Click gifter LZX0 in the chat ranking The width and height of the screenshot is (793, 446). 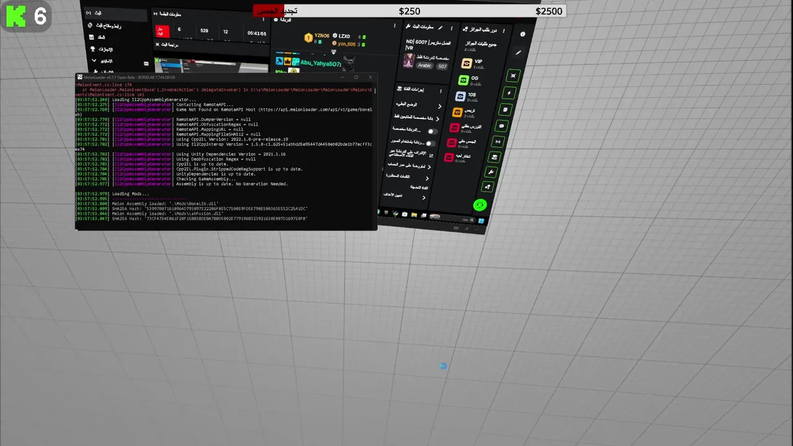coord(344,37)
